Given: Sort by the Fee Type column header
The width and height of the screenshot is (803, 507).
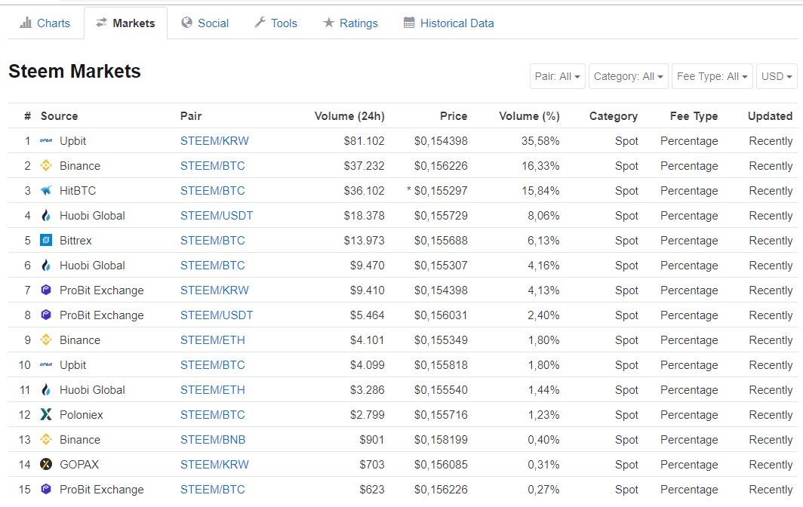Looking at the screenshot, I should (x=694, y=116).
